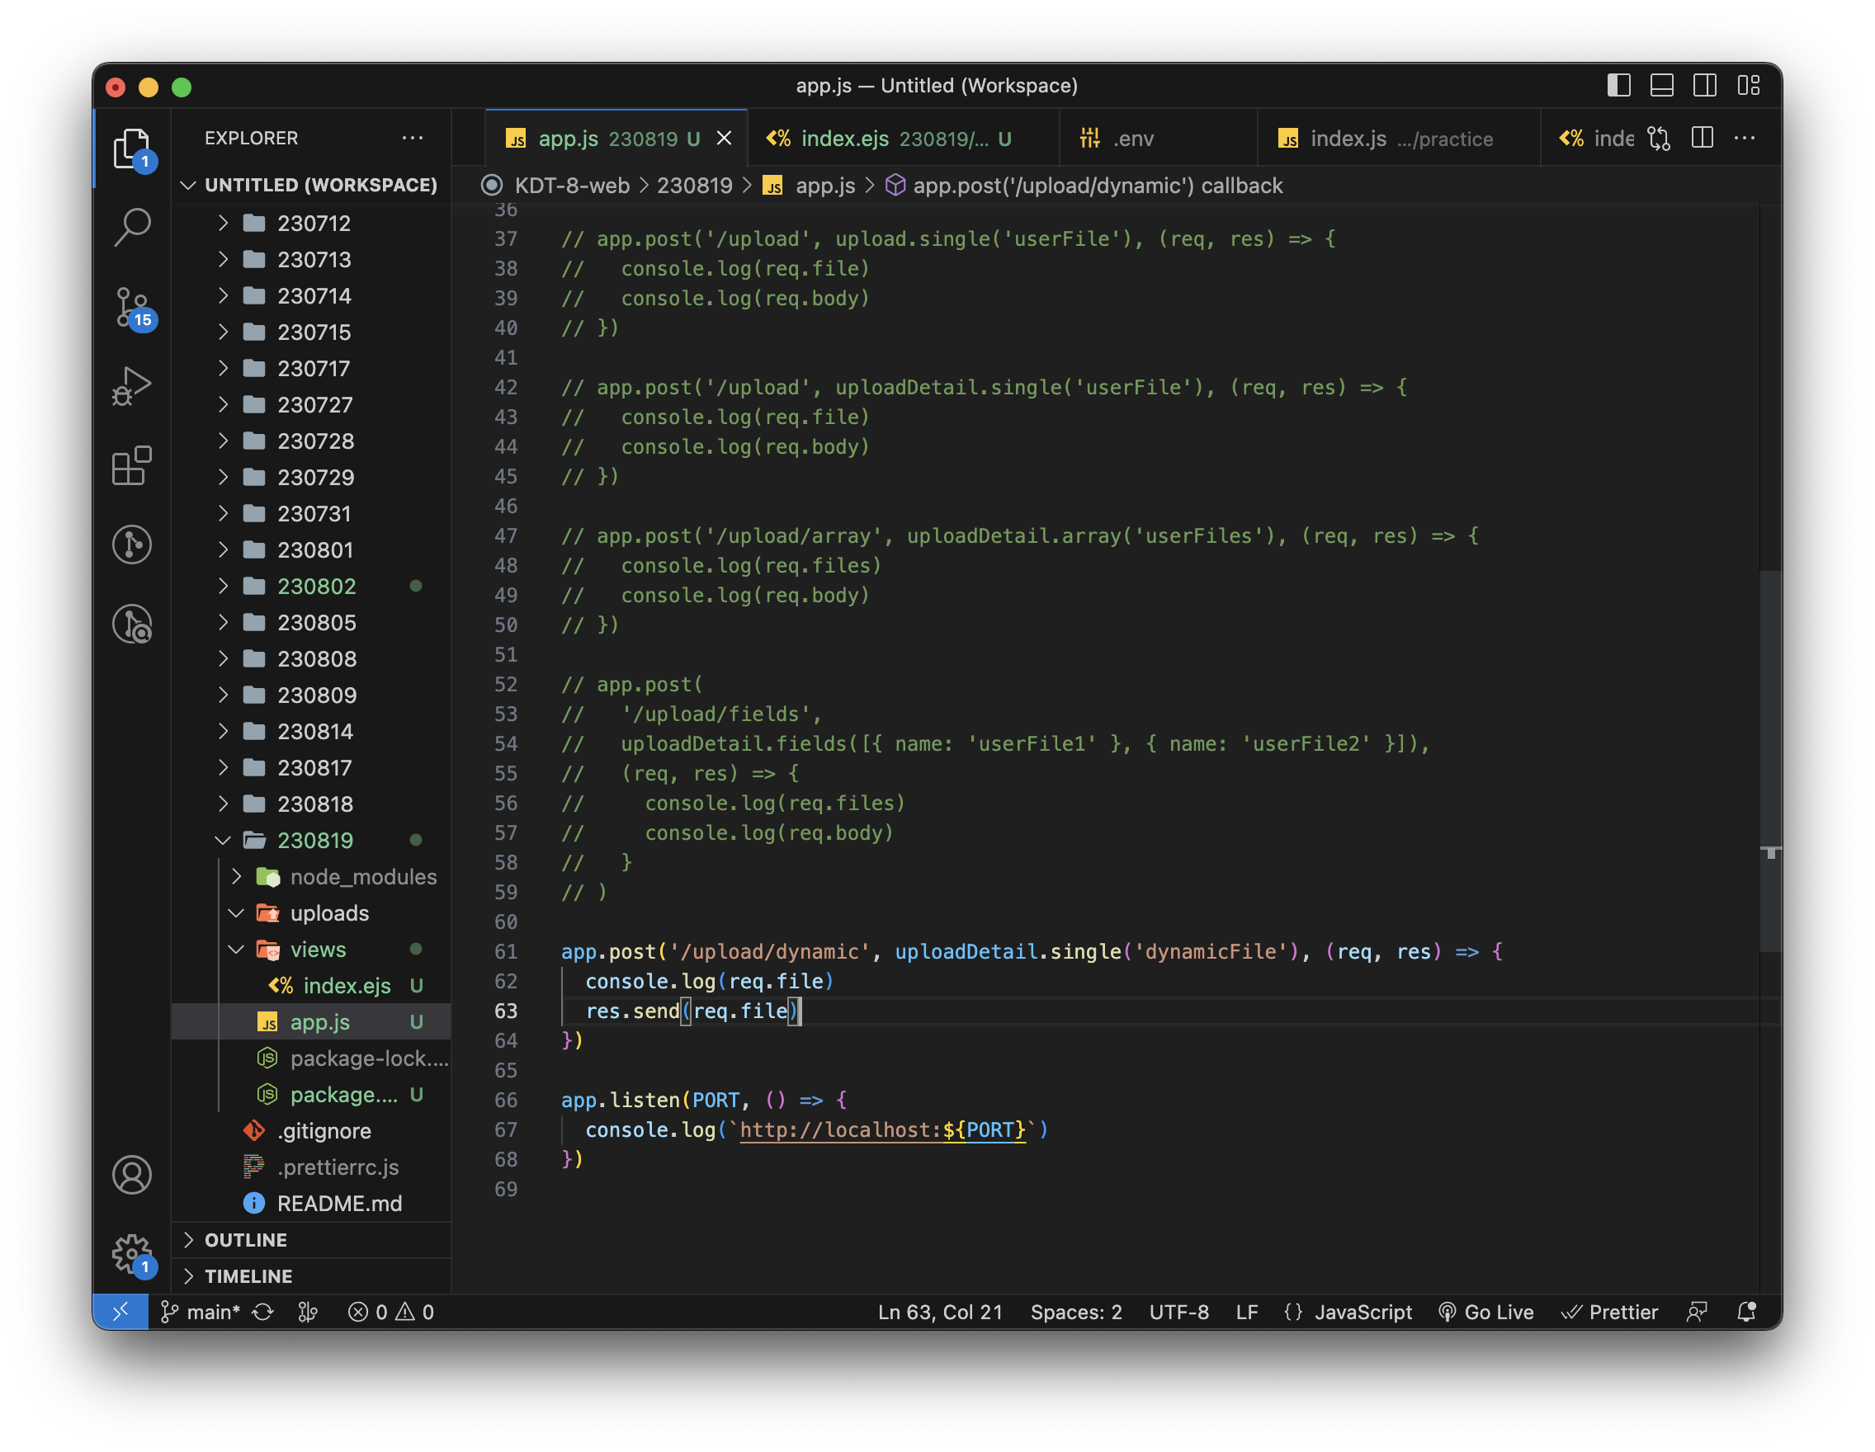Click LF end of line selector
This screenshot has height=1452, width=1875.
coord(1247,1312)
